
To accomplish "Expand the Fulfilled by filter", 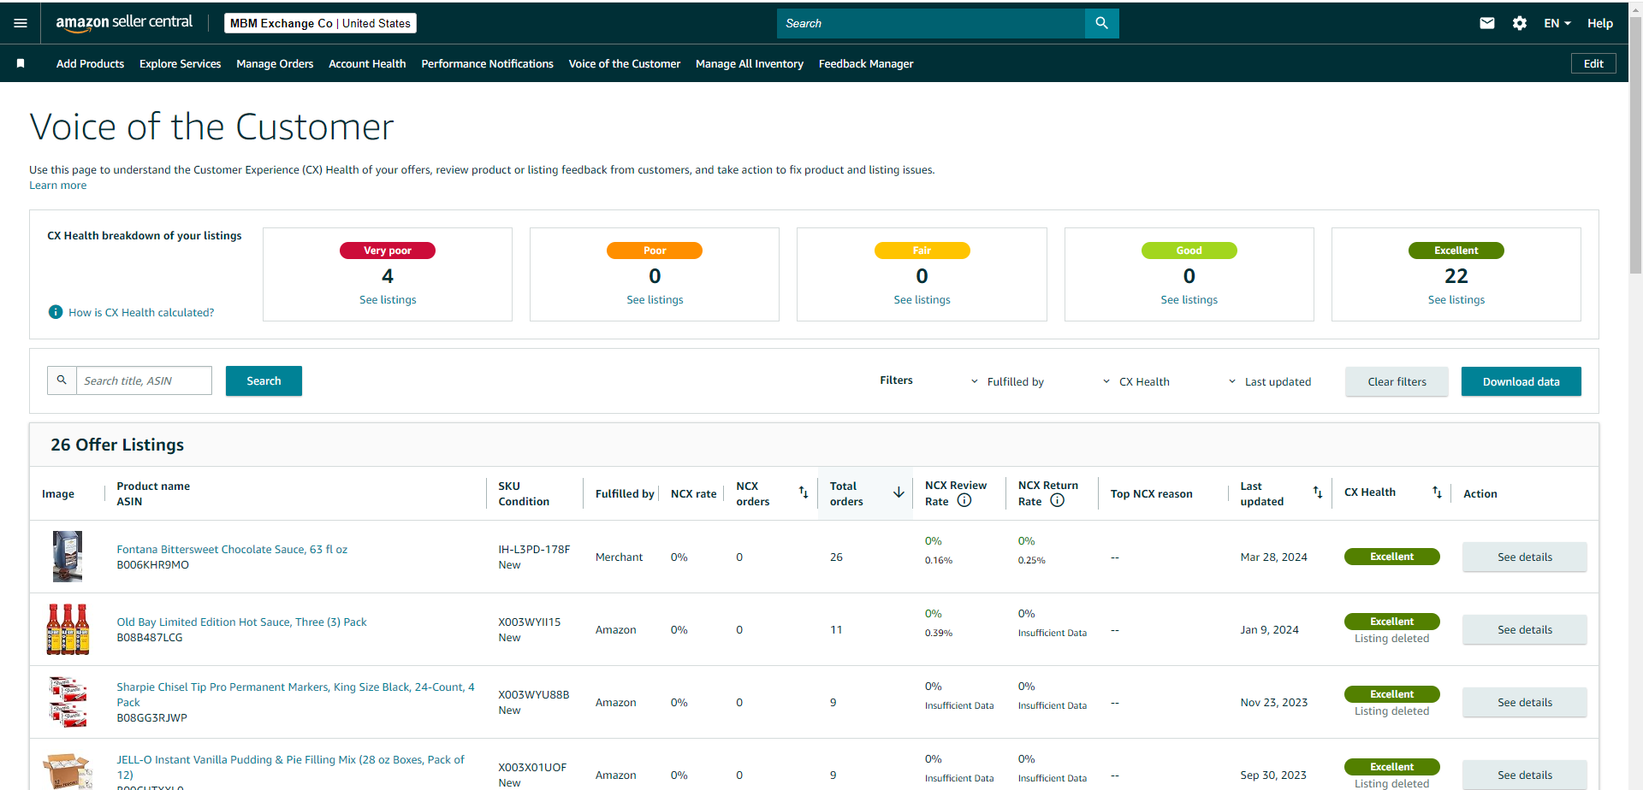I will pyautogui.click(x=1007, y=381).
